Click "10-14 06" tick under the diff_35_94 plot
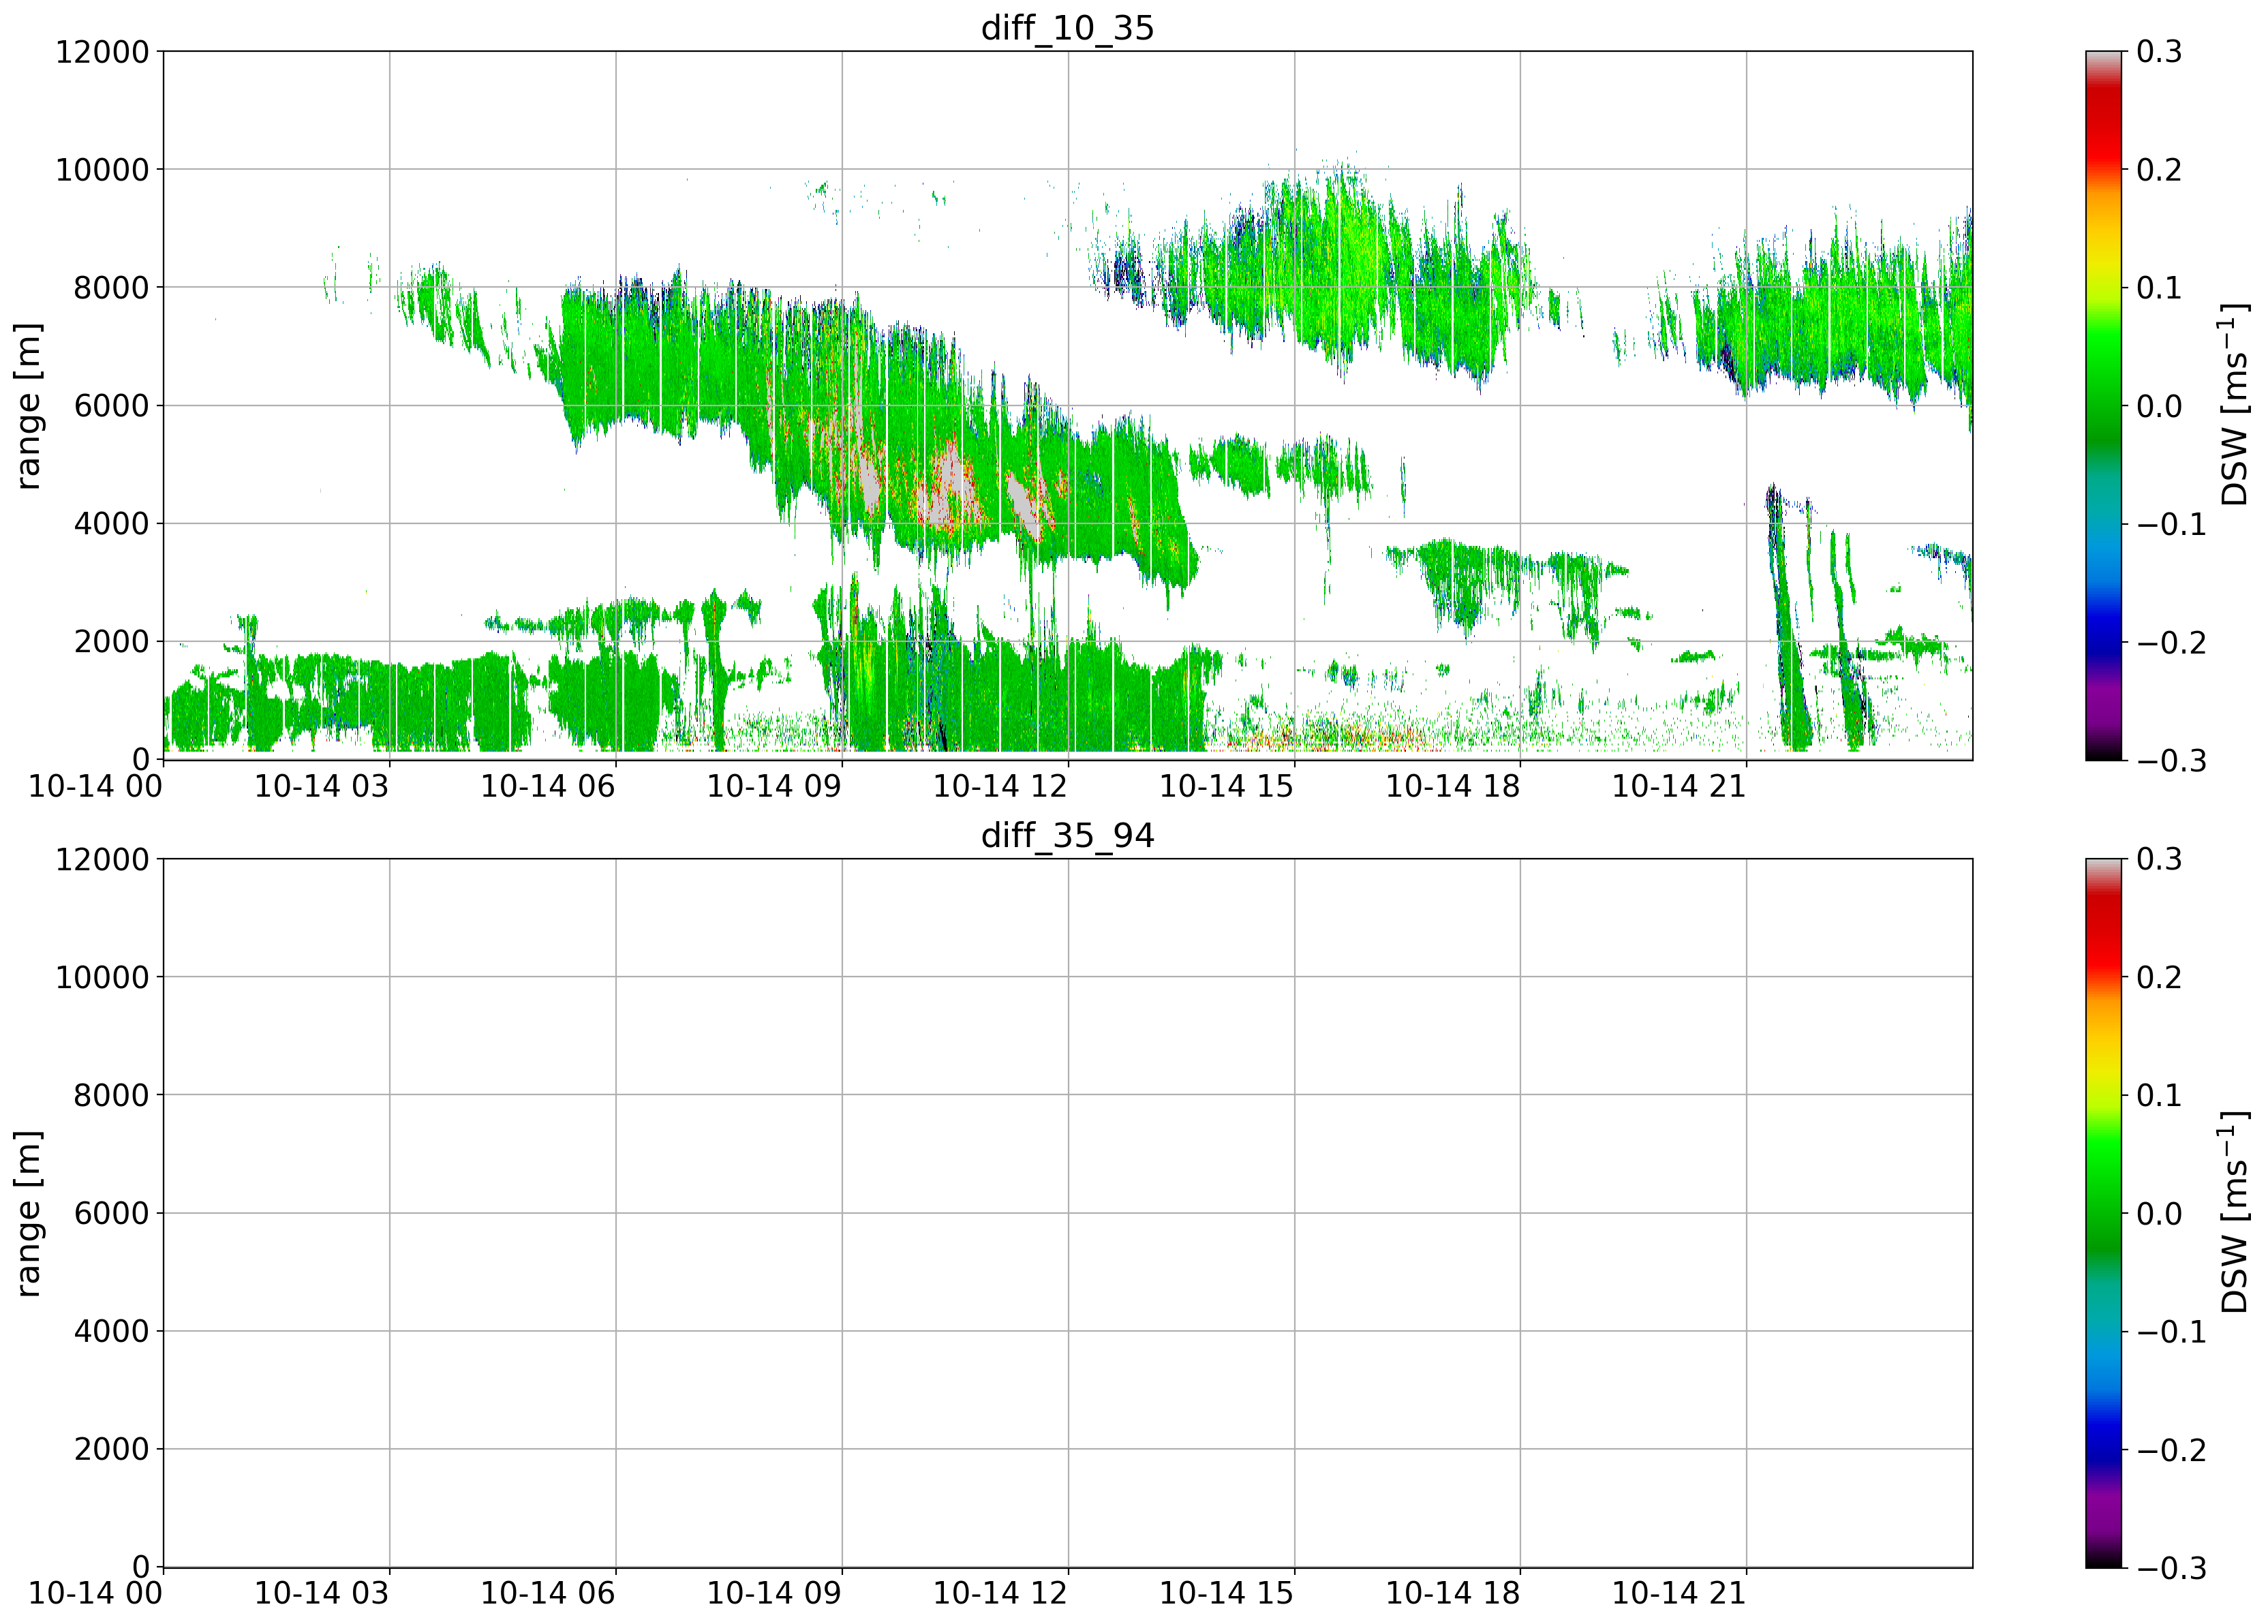Screen dimensions: 2268x1624 click(x=548, y=1594)
